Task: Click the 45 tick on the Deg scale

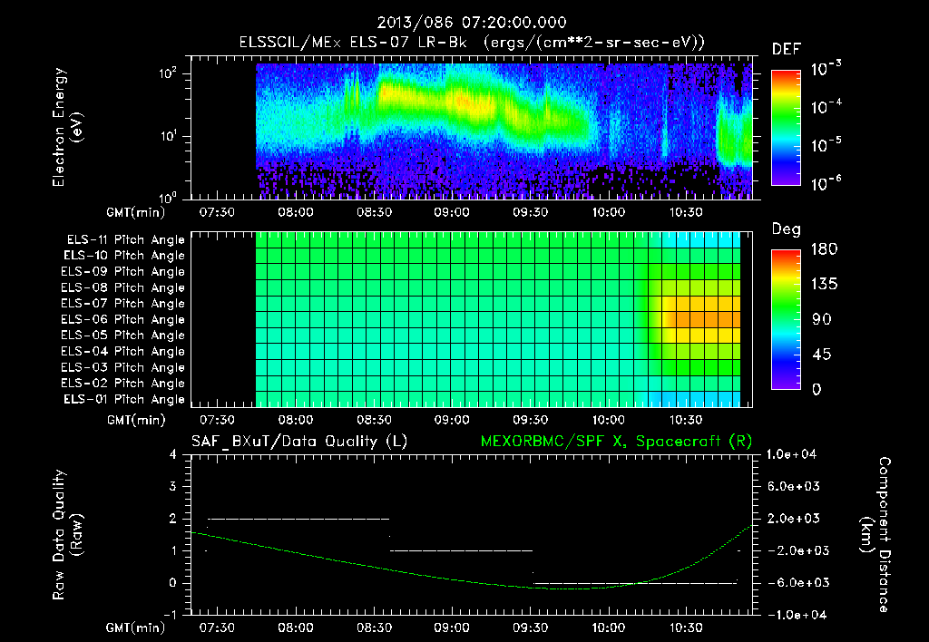Action: pyautogui.click(x=820, y=355)
